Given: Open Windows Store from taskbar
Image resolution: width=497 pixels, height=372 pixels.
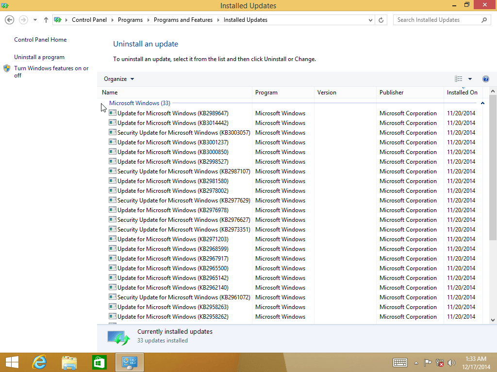Looking at the screenshot, I should [99, 362].
